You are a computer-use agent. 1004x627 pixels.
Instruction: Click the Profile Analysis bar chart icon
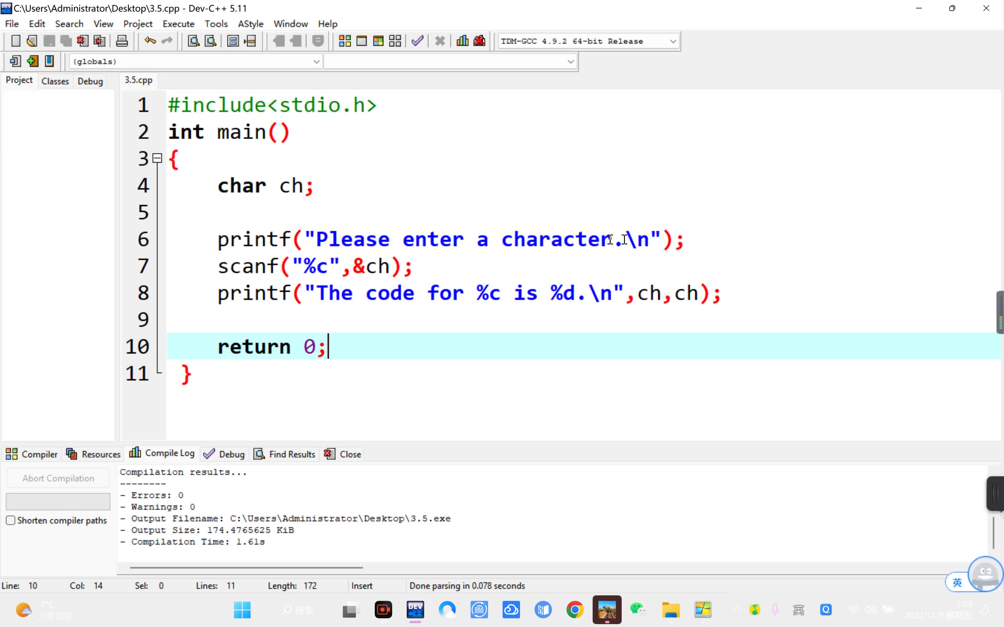click(462, 41)
